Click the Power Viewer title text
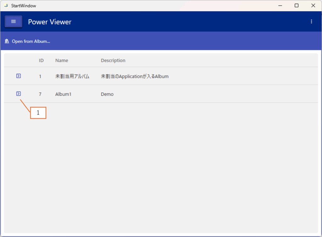 coord(50,22)
